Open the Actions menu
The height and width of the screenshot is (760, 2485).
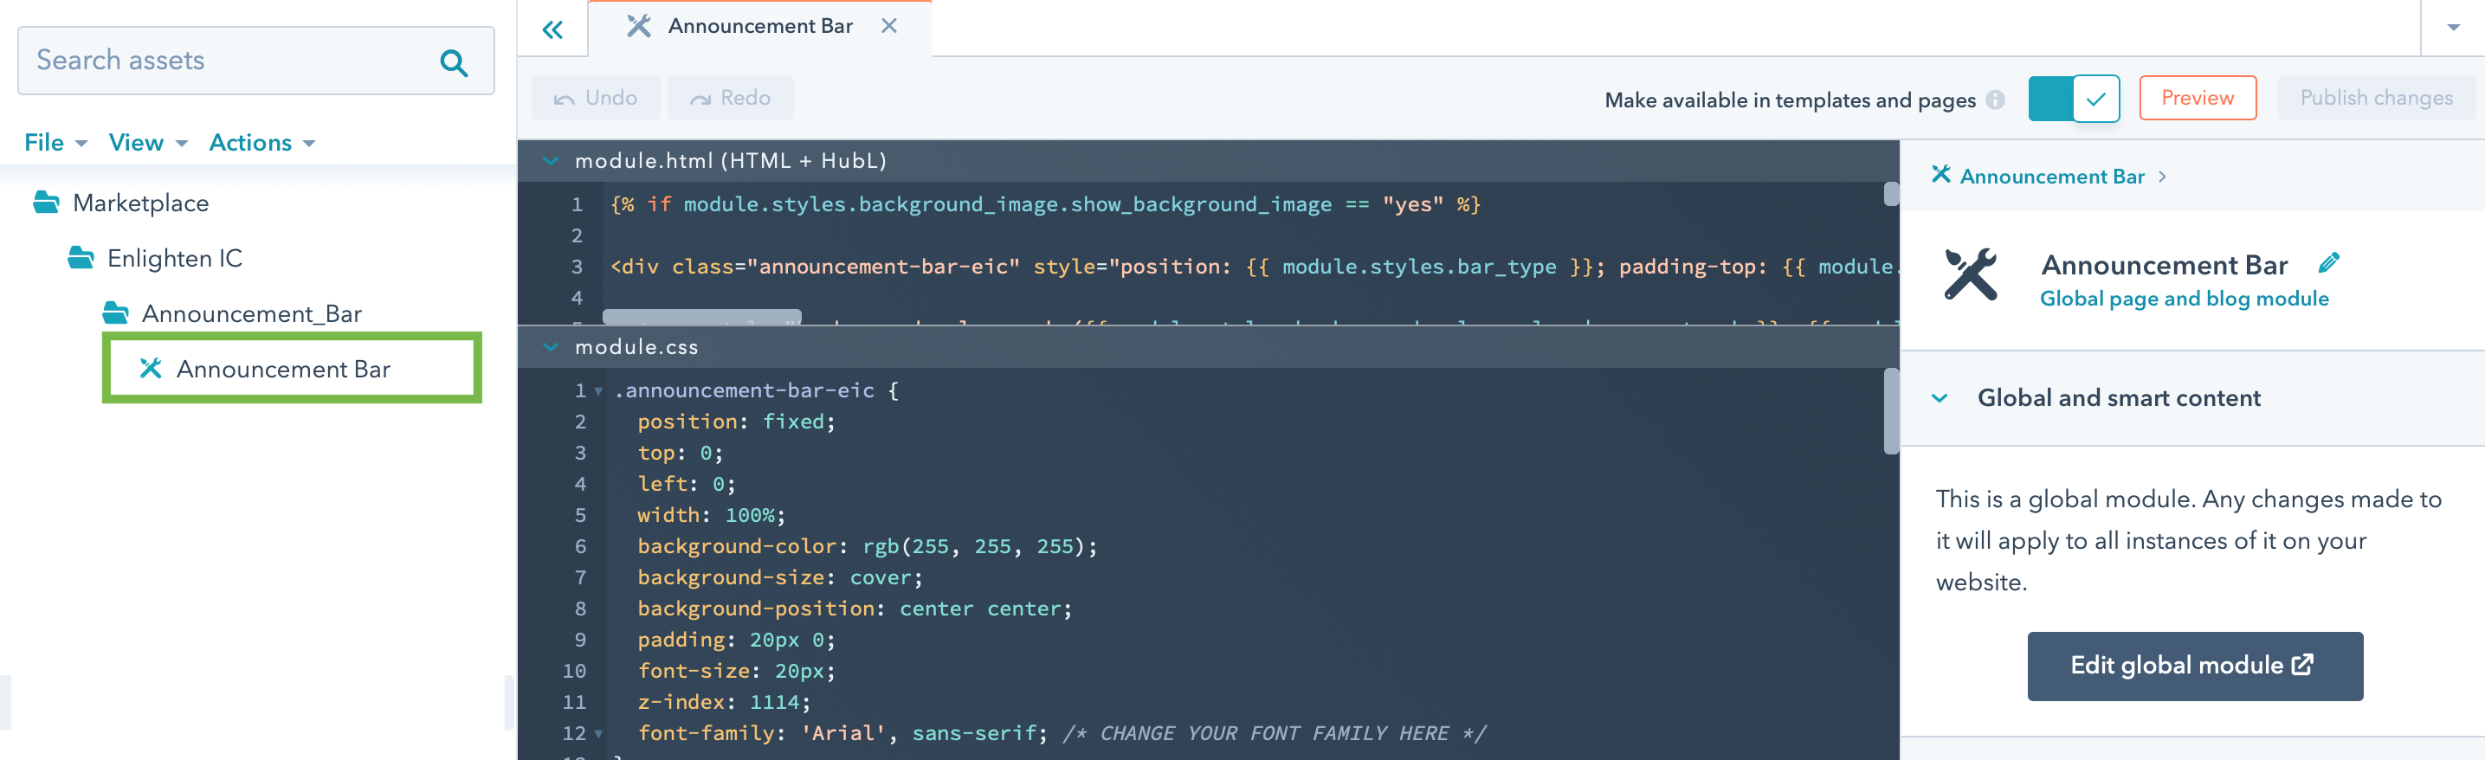pyautogui.click(x=262, y=143)
